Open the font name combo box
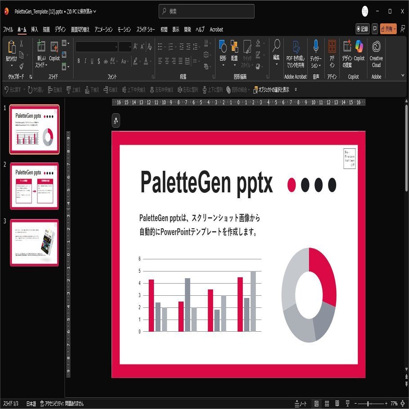409x409 pixels. [97, 47]
